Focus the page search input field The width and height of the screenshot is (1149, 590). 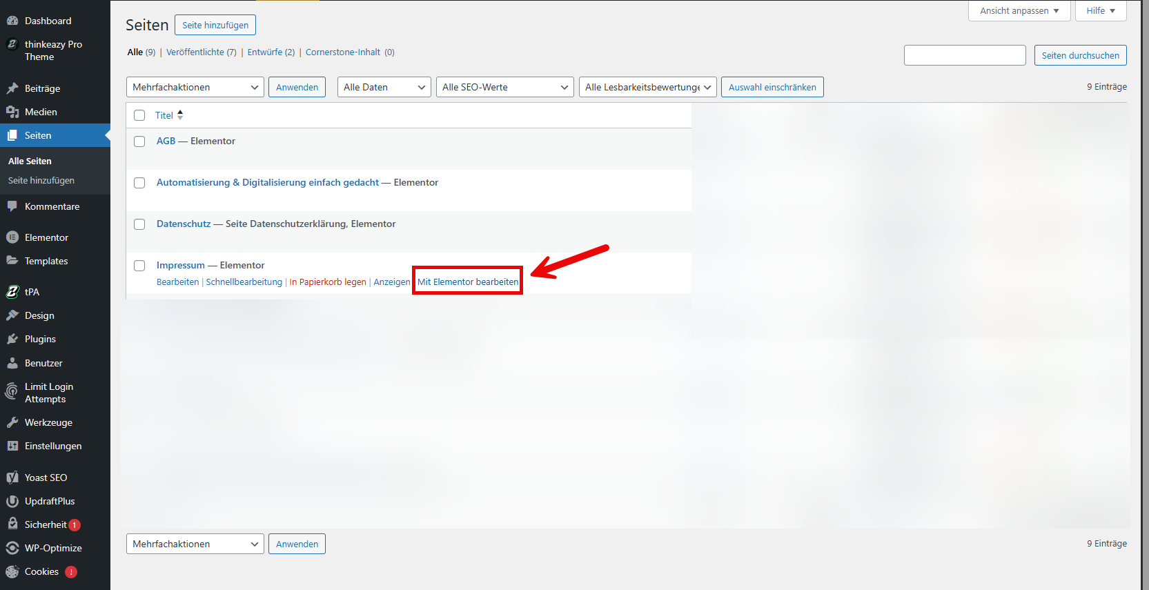(965, 55)
